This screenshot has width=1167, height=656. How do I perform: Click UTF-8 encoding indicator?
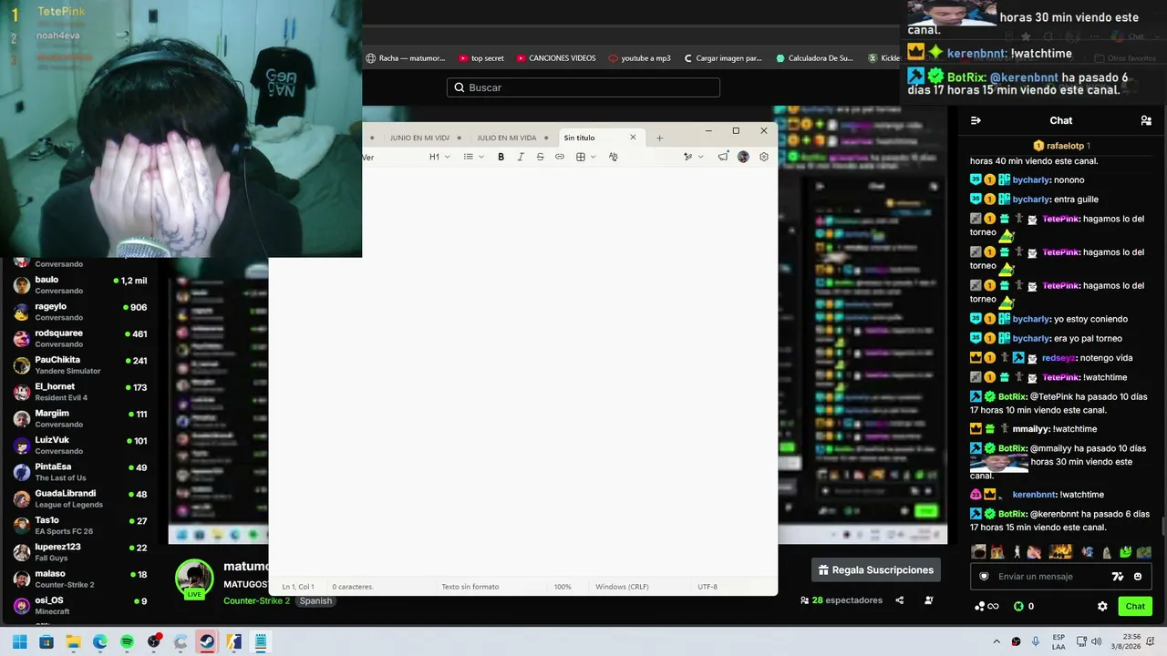[x=707, y=587]
